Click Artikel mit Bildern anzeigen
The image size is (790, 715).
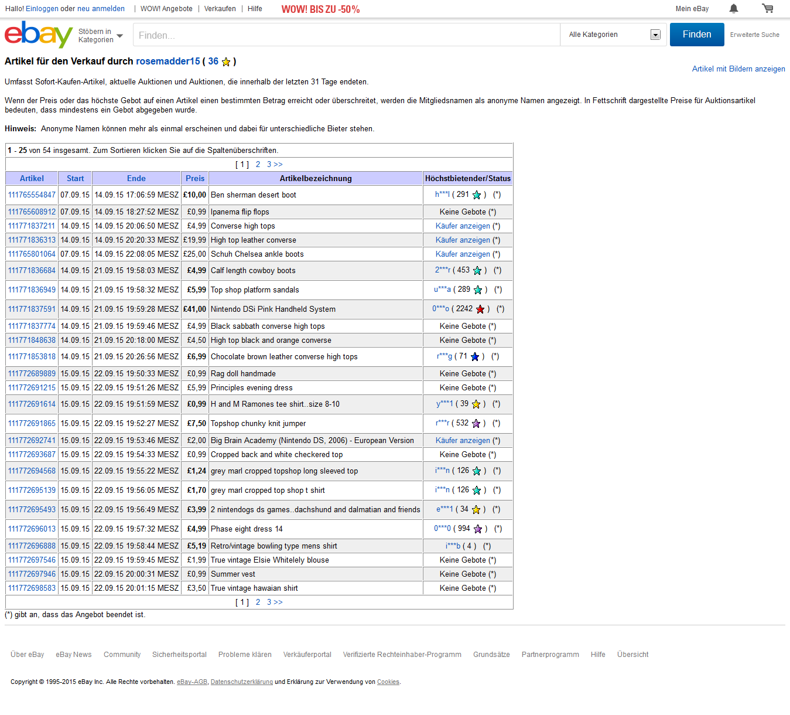(x=738, y=69)
